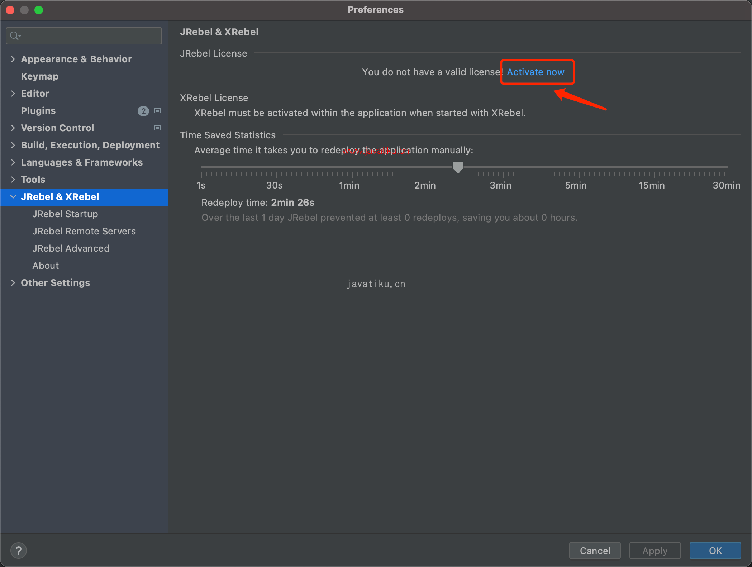Expand the Editor settings section

13,93
